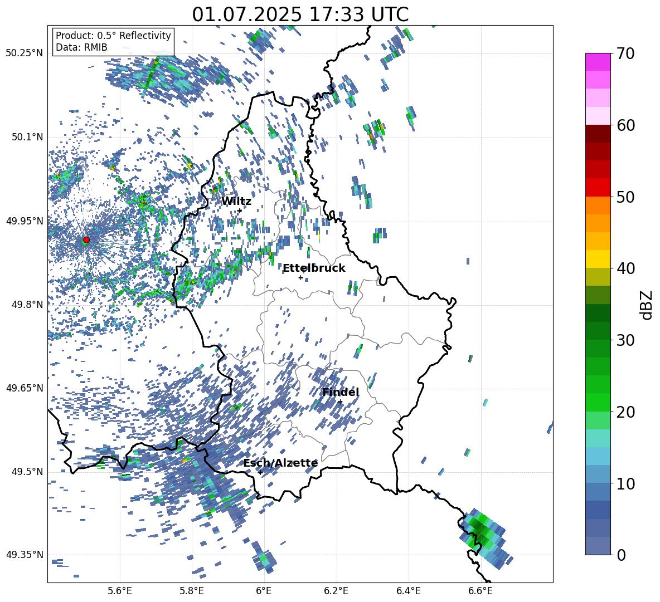This screenshot has width=660, height=602.
Task: Click the Wiltz city label
Action: (x=236, y=201)
